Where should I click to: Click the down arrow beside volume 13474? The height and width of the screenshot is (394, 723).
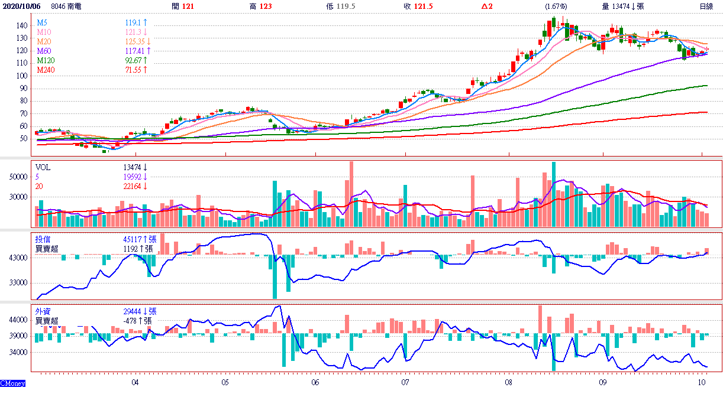click(x=632, y=6)
